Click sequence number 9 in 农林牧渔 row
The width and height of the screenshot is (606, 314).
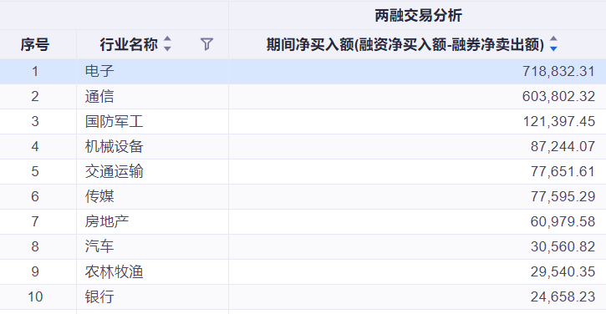tap(35, 271)
